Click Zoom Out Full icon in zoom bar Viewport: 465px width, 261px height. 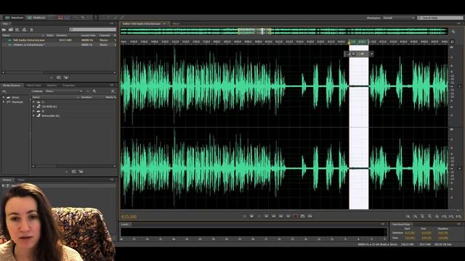(x=437, y=217)
